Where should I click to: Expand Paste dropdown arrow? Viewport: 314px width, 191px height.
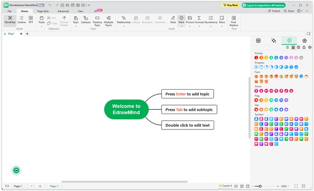[42, 26]
